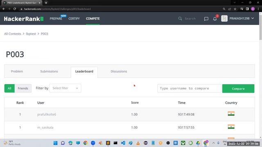Click the PRAKASH1298 profile avatar
The height and width of the screenshot is (147, 262).
pos(224,18)
